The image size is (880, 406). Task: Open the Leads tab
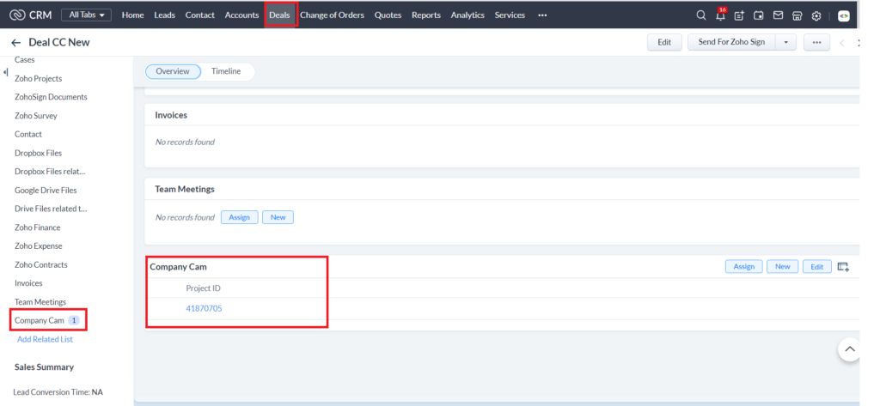tap(164, 15)
